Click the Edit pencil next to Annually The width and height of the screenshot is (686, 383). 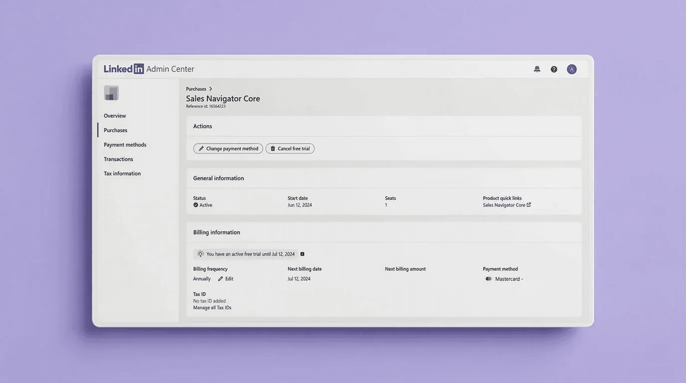(219, 278)
